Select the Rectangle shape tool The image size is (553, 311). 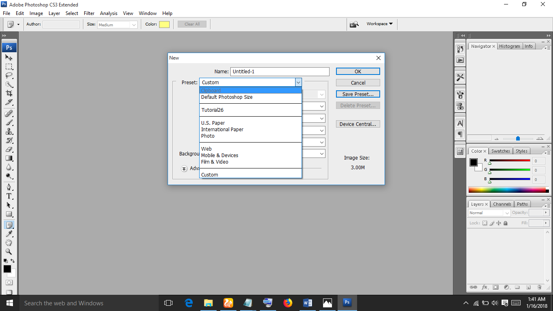coord(9,214)
